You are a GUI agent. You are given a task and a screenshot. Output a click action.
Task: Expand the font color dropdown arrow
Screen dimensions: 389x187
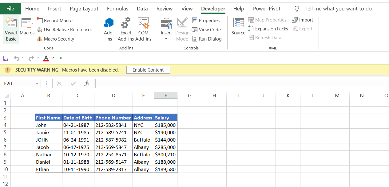tap(53, 58)
